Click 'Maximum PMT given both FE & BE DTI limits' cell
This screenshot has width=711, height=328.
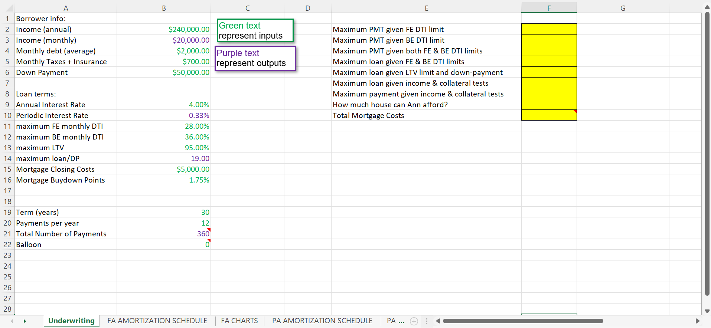pos(427,51)
